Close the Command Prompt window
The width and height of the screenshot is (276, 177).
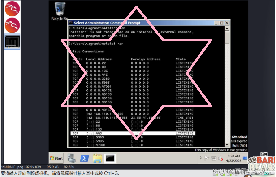pos(227,23)
